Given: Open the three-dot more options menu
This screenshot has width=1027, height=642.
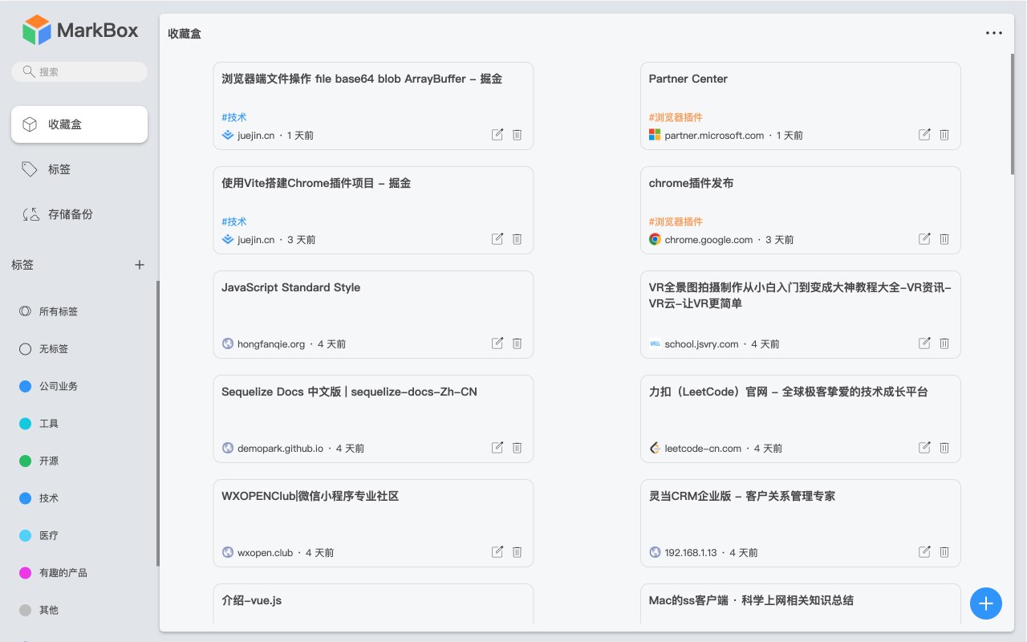Looking at the screenshot, I should (994, 33).
